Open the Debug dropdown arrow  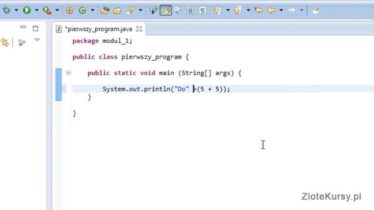coord(16,10)
